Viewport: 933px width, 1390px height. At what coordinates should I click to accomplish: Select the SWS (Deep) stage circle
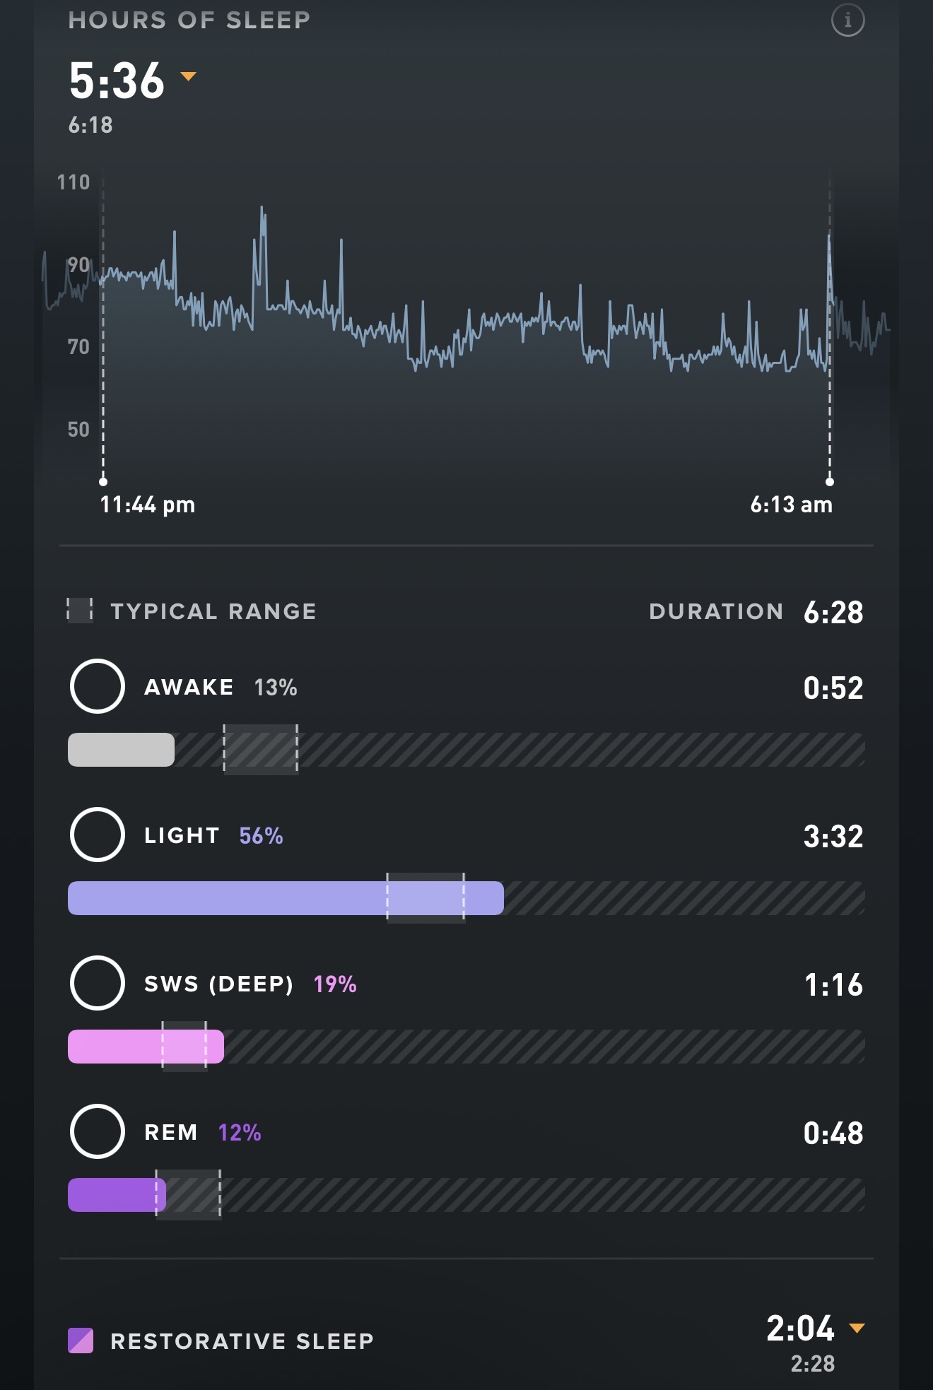[x=98, y=983]
